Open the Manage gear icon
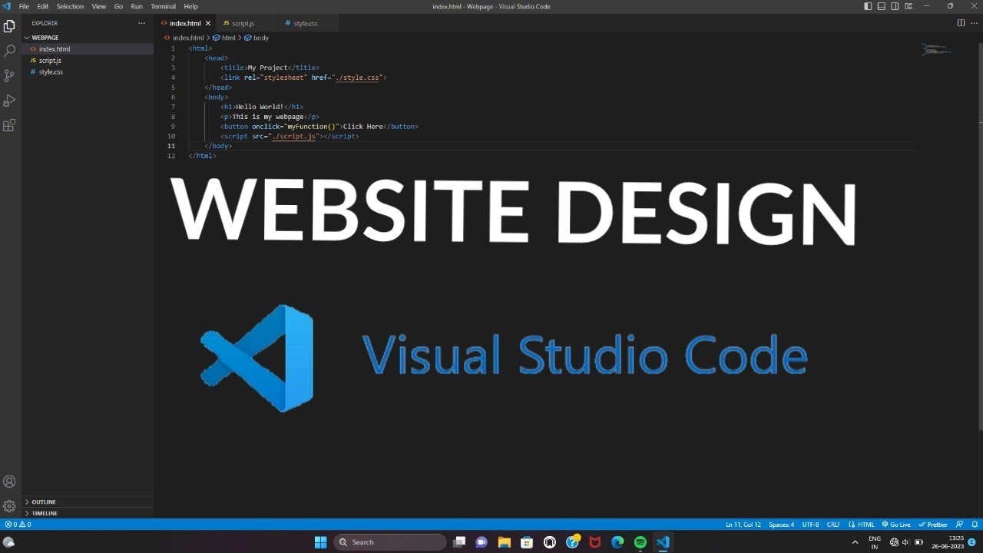This screenshot has height=553, width=983. (x=9, y=506)
